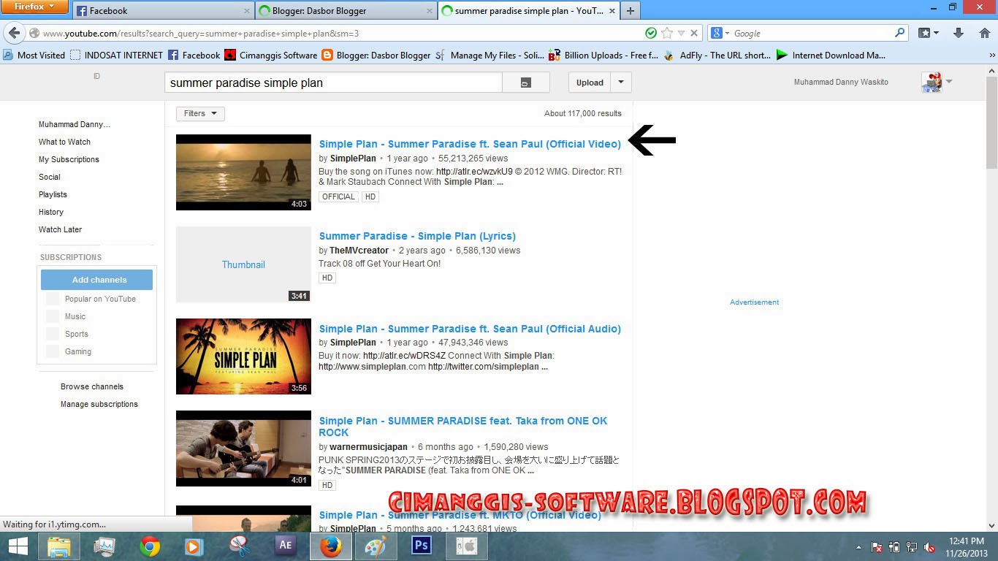Open Manage subscriptions link
This screenshot has width=998, height=561.
coord(99,404)
